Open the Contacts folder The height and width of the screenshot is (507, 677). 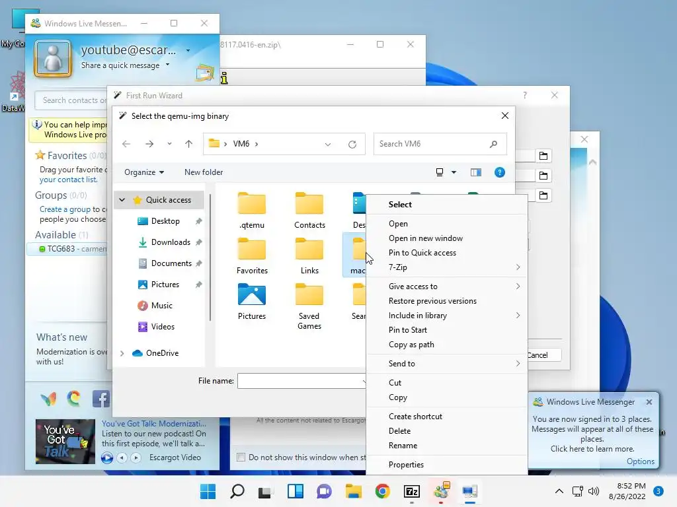[x=309, y=210]
